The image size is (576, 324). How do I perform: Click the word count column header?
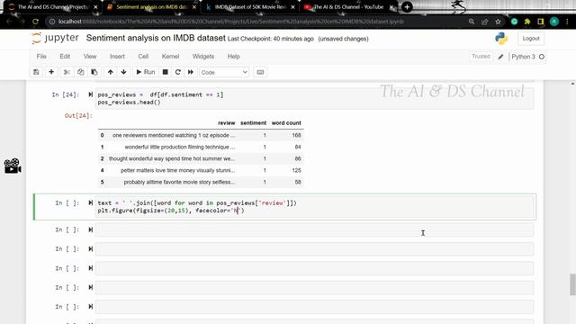pyautogui.click(x=286, y=123)
